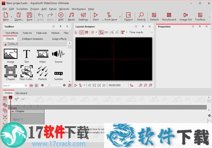Select the Image object in Toolbox
212x148 pixels.
(x=10, y=56)
